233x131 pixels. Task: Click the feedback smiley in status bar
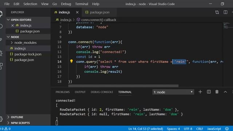[x=227, y=128]
